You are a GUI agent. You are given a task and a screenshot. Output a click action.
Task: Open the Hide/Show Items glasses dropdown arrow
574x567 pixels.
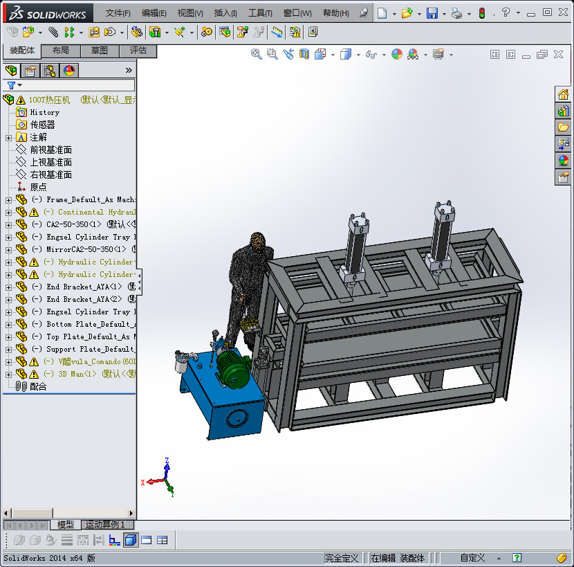click(384, 55)
